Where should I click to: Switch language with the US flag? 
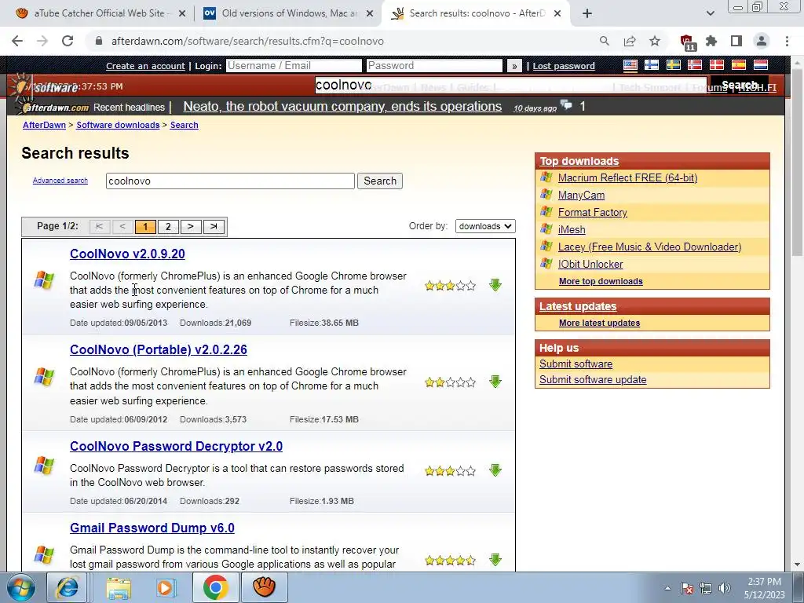[x=630, y=65]
